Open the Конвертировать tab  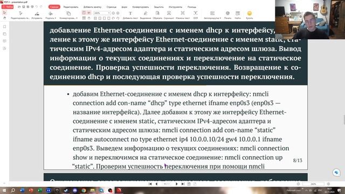(141, 7)
